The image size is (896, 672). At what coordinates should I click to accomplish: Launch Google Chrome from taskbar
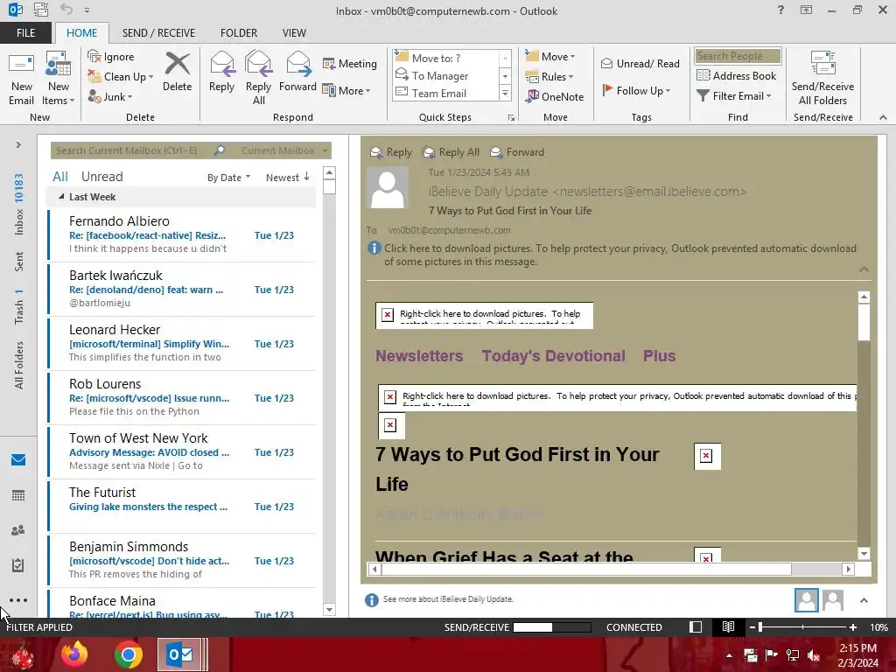point(128,654)
